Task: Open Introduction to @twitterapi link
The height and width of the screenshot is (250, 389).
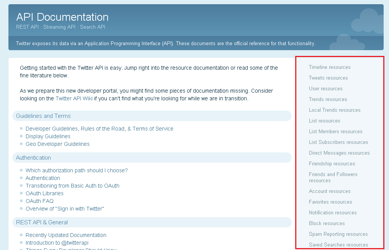Action: point(57,243)
